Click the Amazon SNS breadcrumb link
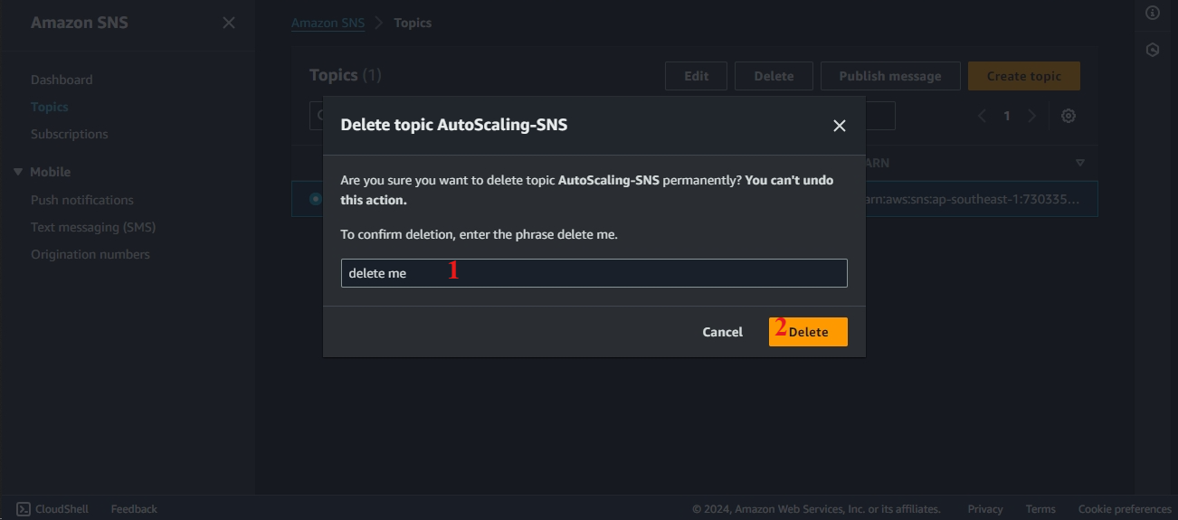 [x=328, y=23]
